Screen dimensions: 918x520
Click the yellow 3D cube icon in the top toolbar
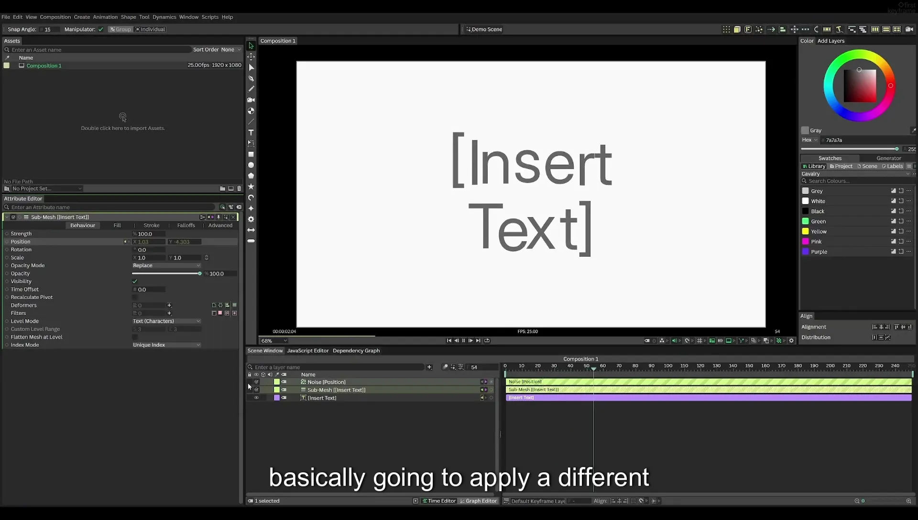737,30
